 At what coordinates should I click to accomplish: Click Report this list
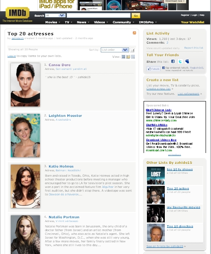[x=194, y=48]
